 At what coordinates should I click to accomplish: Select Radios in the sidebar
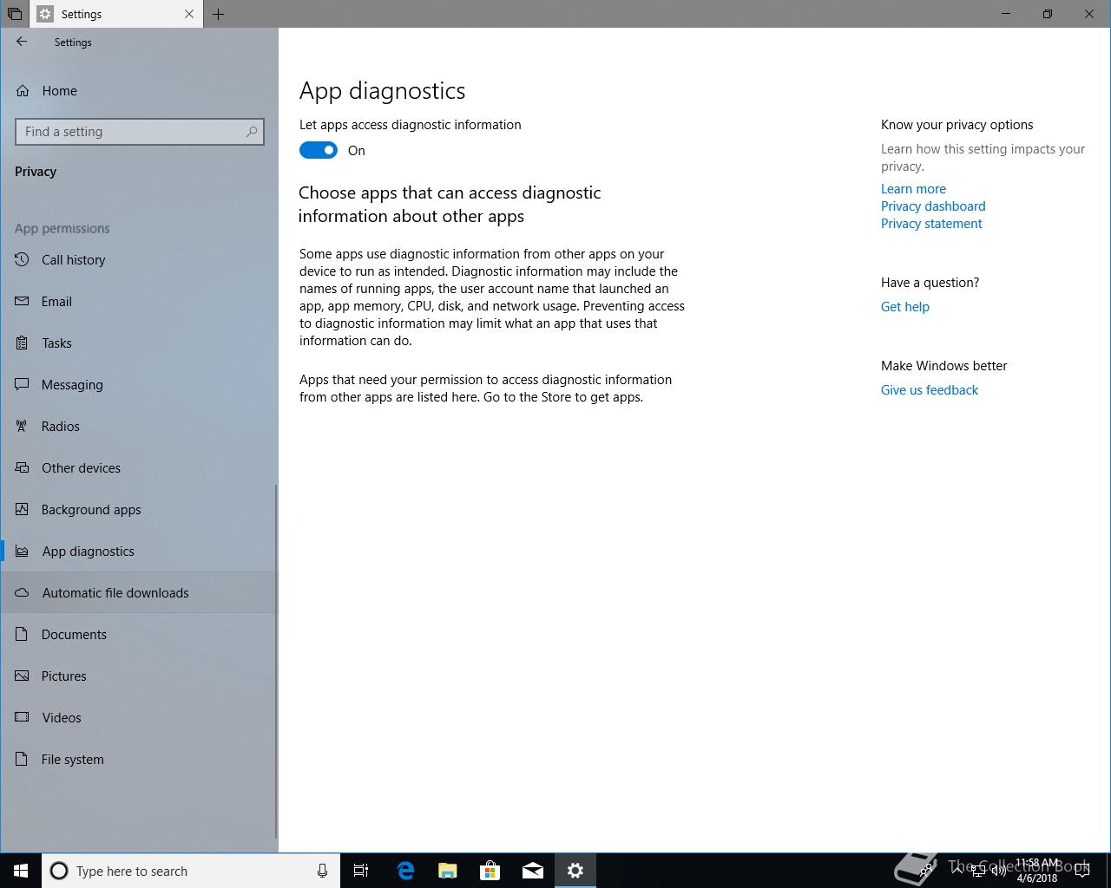(139, 426)
